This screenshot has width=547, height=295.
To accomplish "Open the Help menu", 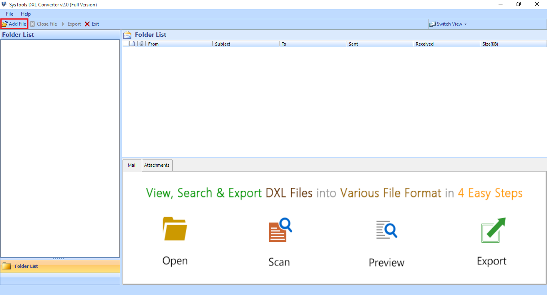I will [x=26, y=14].
